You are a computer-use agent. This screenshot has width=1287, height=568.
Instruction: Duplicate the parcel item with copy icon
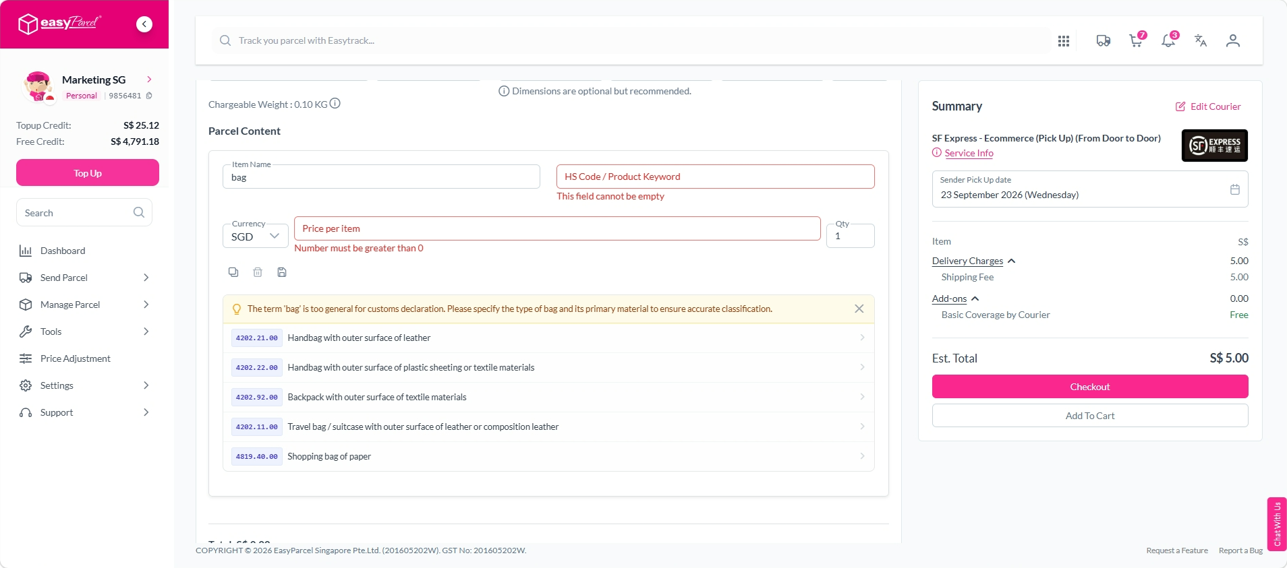click(x=233, y=272)
